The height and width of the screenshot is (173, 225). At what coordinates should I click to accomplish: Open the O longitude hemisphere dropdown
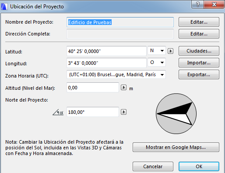coord(157,62)
